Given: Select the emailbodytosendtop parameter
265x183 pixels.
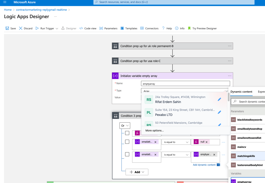Looking at the screenshot, I should click(x=248, y=129).
